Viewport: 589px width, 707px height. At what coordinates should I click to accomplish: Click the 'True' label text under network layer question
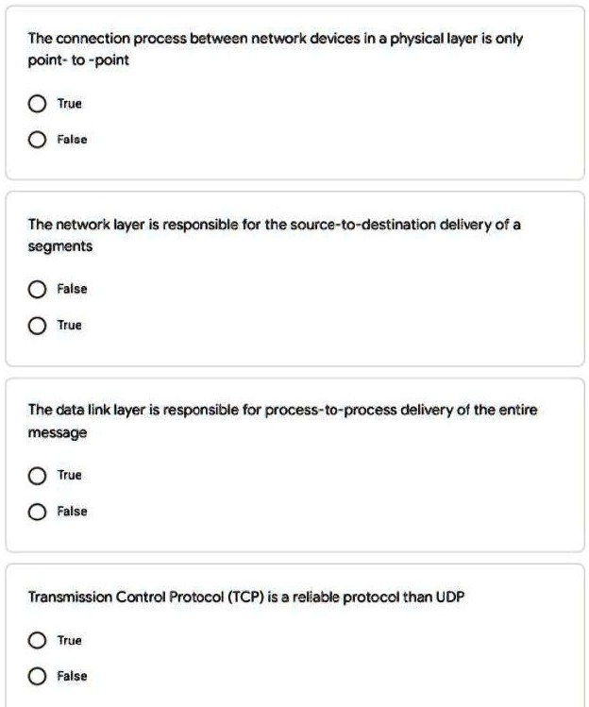point(70,326)
